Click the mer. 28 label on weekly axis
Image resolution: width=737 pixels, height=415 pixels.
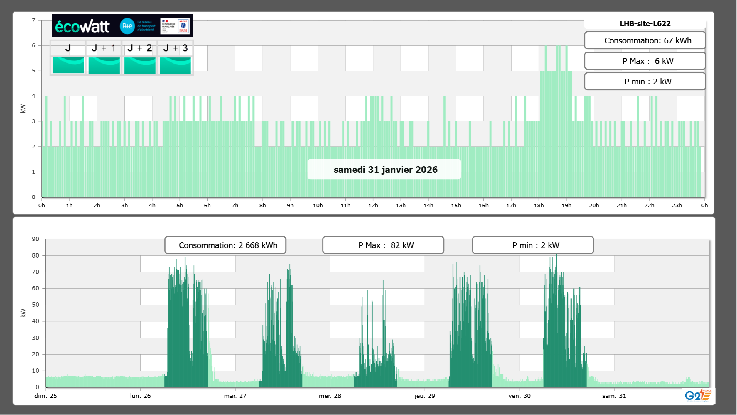(330, 396)
